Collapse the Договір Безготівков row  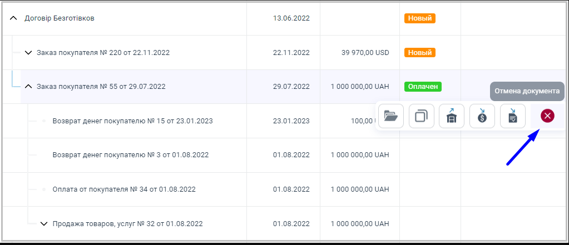click(14, 18)
